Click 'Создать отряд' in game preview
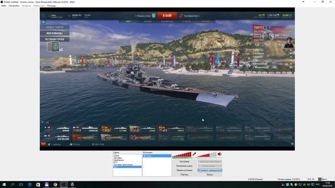 (143, 16)
